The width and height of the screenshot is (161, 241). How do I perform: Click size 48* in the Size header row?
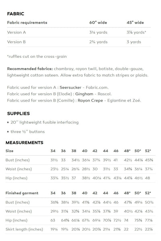click(127, 151)
